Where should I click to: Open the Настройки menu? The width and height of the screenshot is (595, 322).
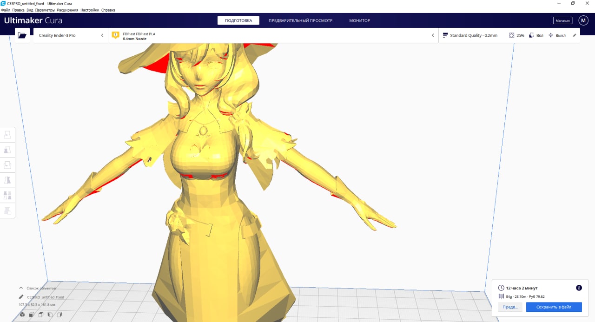[90, 10]
